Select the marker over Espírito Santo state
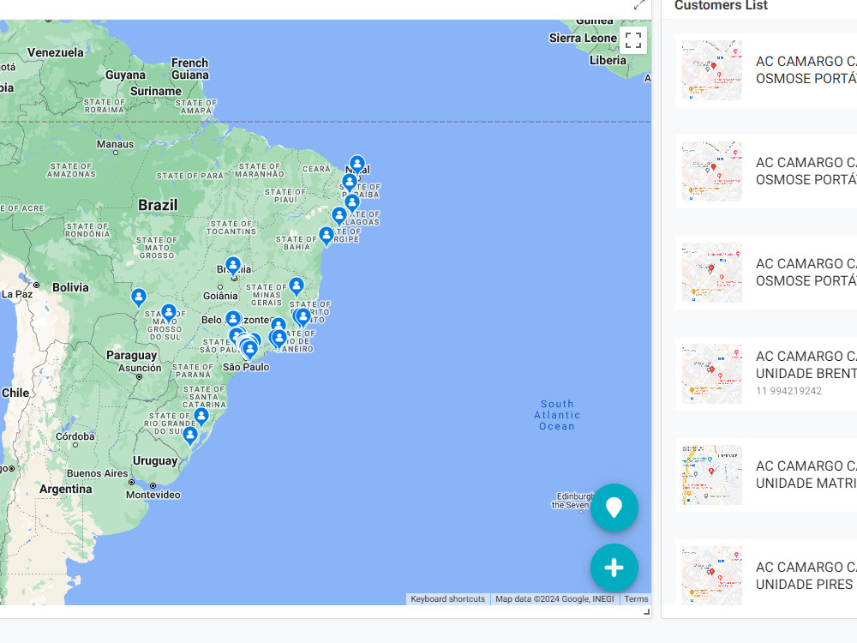 coord(303,317)
